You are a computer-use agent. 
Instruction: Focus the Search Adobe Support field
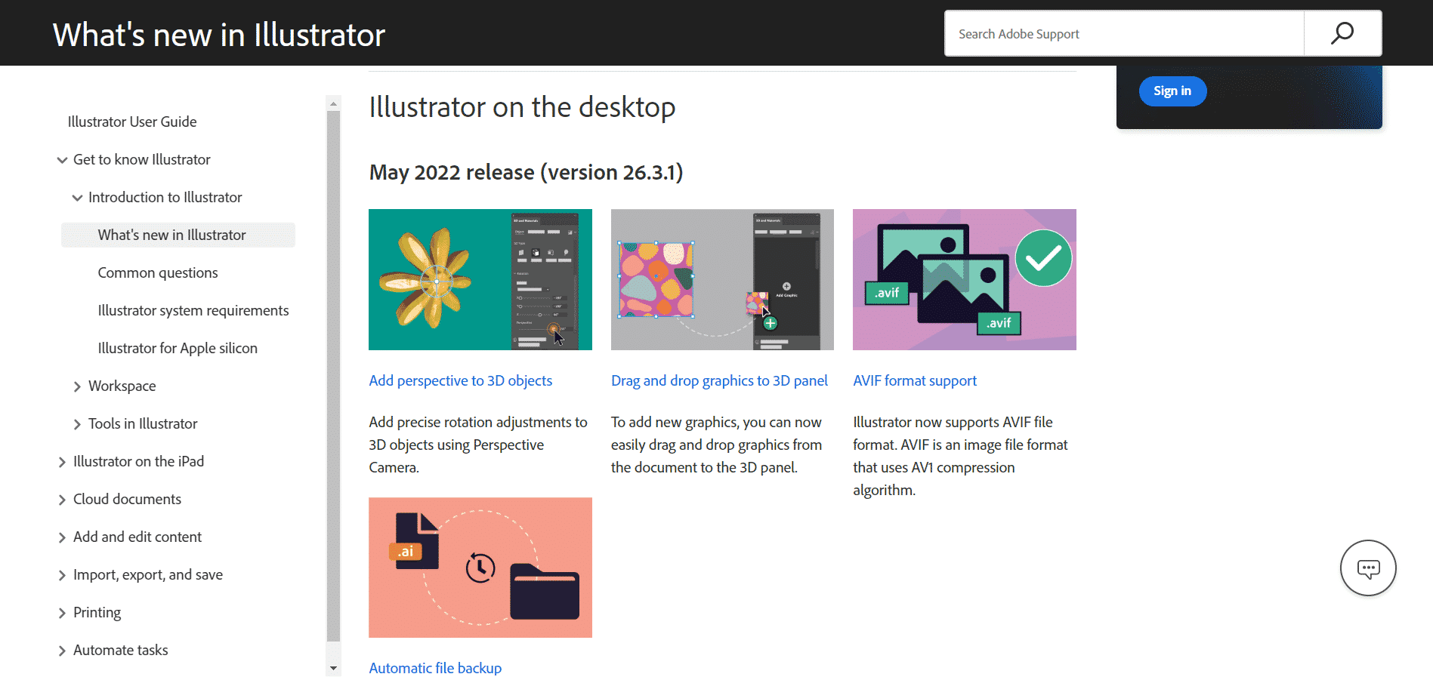pos(1124,34)
